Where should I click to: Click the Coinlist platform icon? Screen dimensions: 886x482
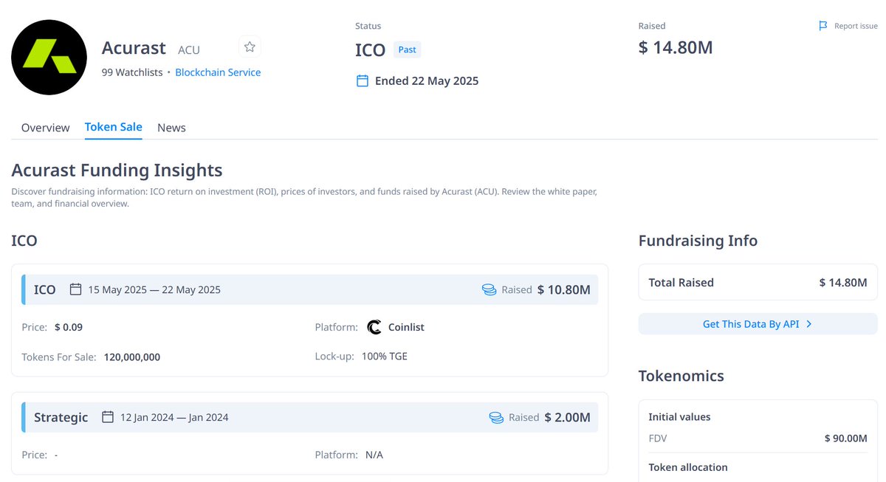tap(374, 327)
